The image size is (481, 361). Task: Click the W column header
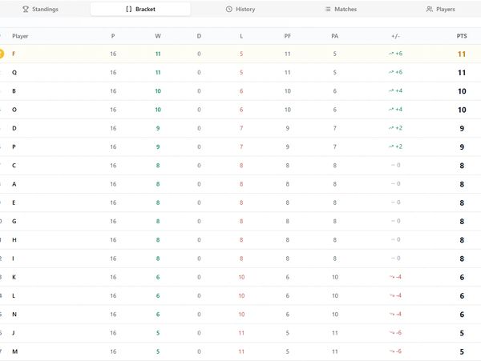coord(157,36)
